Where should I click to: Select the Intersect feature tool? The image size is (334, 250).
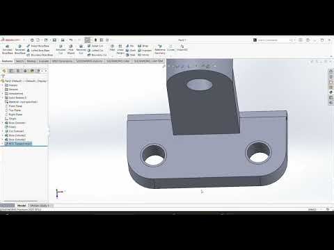click(x=145, y=50)
